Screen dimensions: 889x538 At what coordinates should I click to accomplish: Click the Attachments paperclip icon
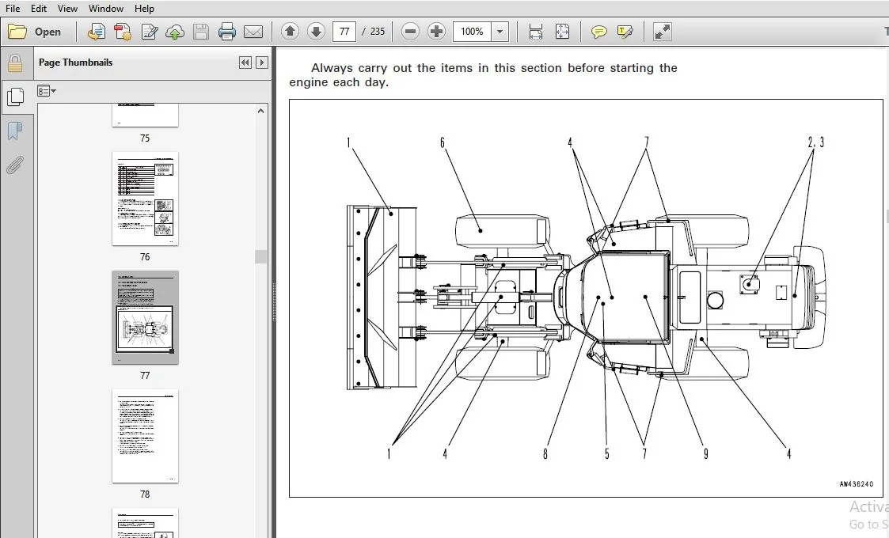click(x=15, y=165)
